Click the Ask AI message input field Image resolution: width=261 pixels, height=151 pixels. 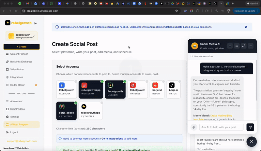(x=222, y=127)
